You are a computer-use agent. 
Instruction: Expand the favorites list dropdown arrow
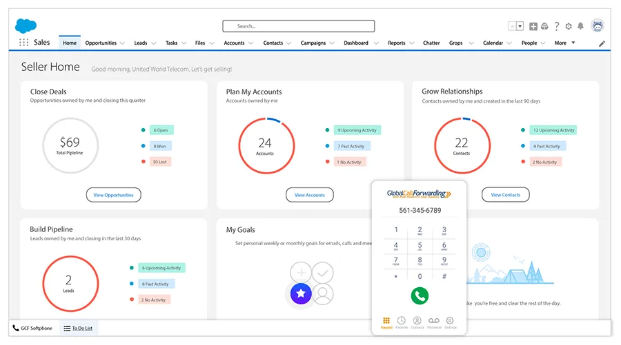(x=520, y=26)
